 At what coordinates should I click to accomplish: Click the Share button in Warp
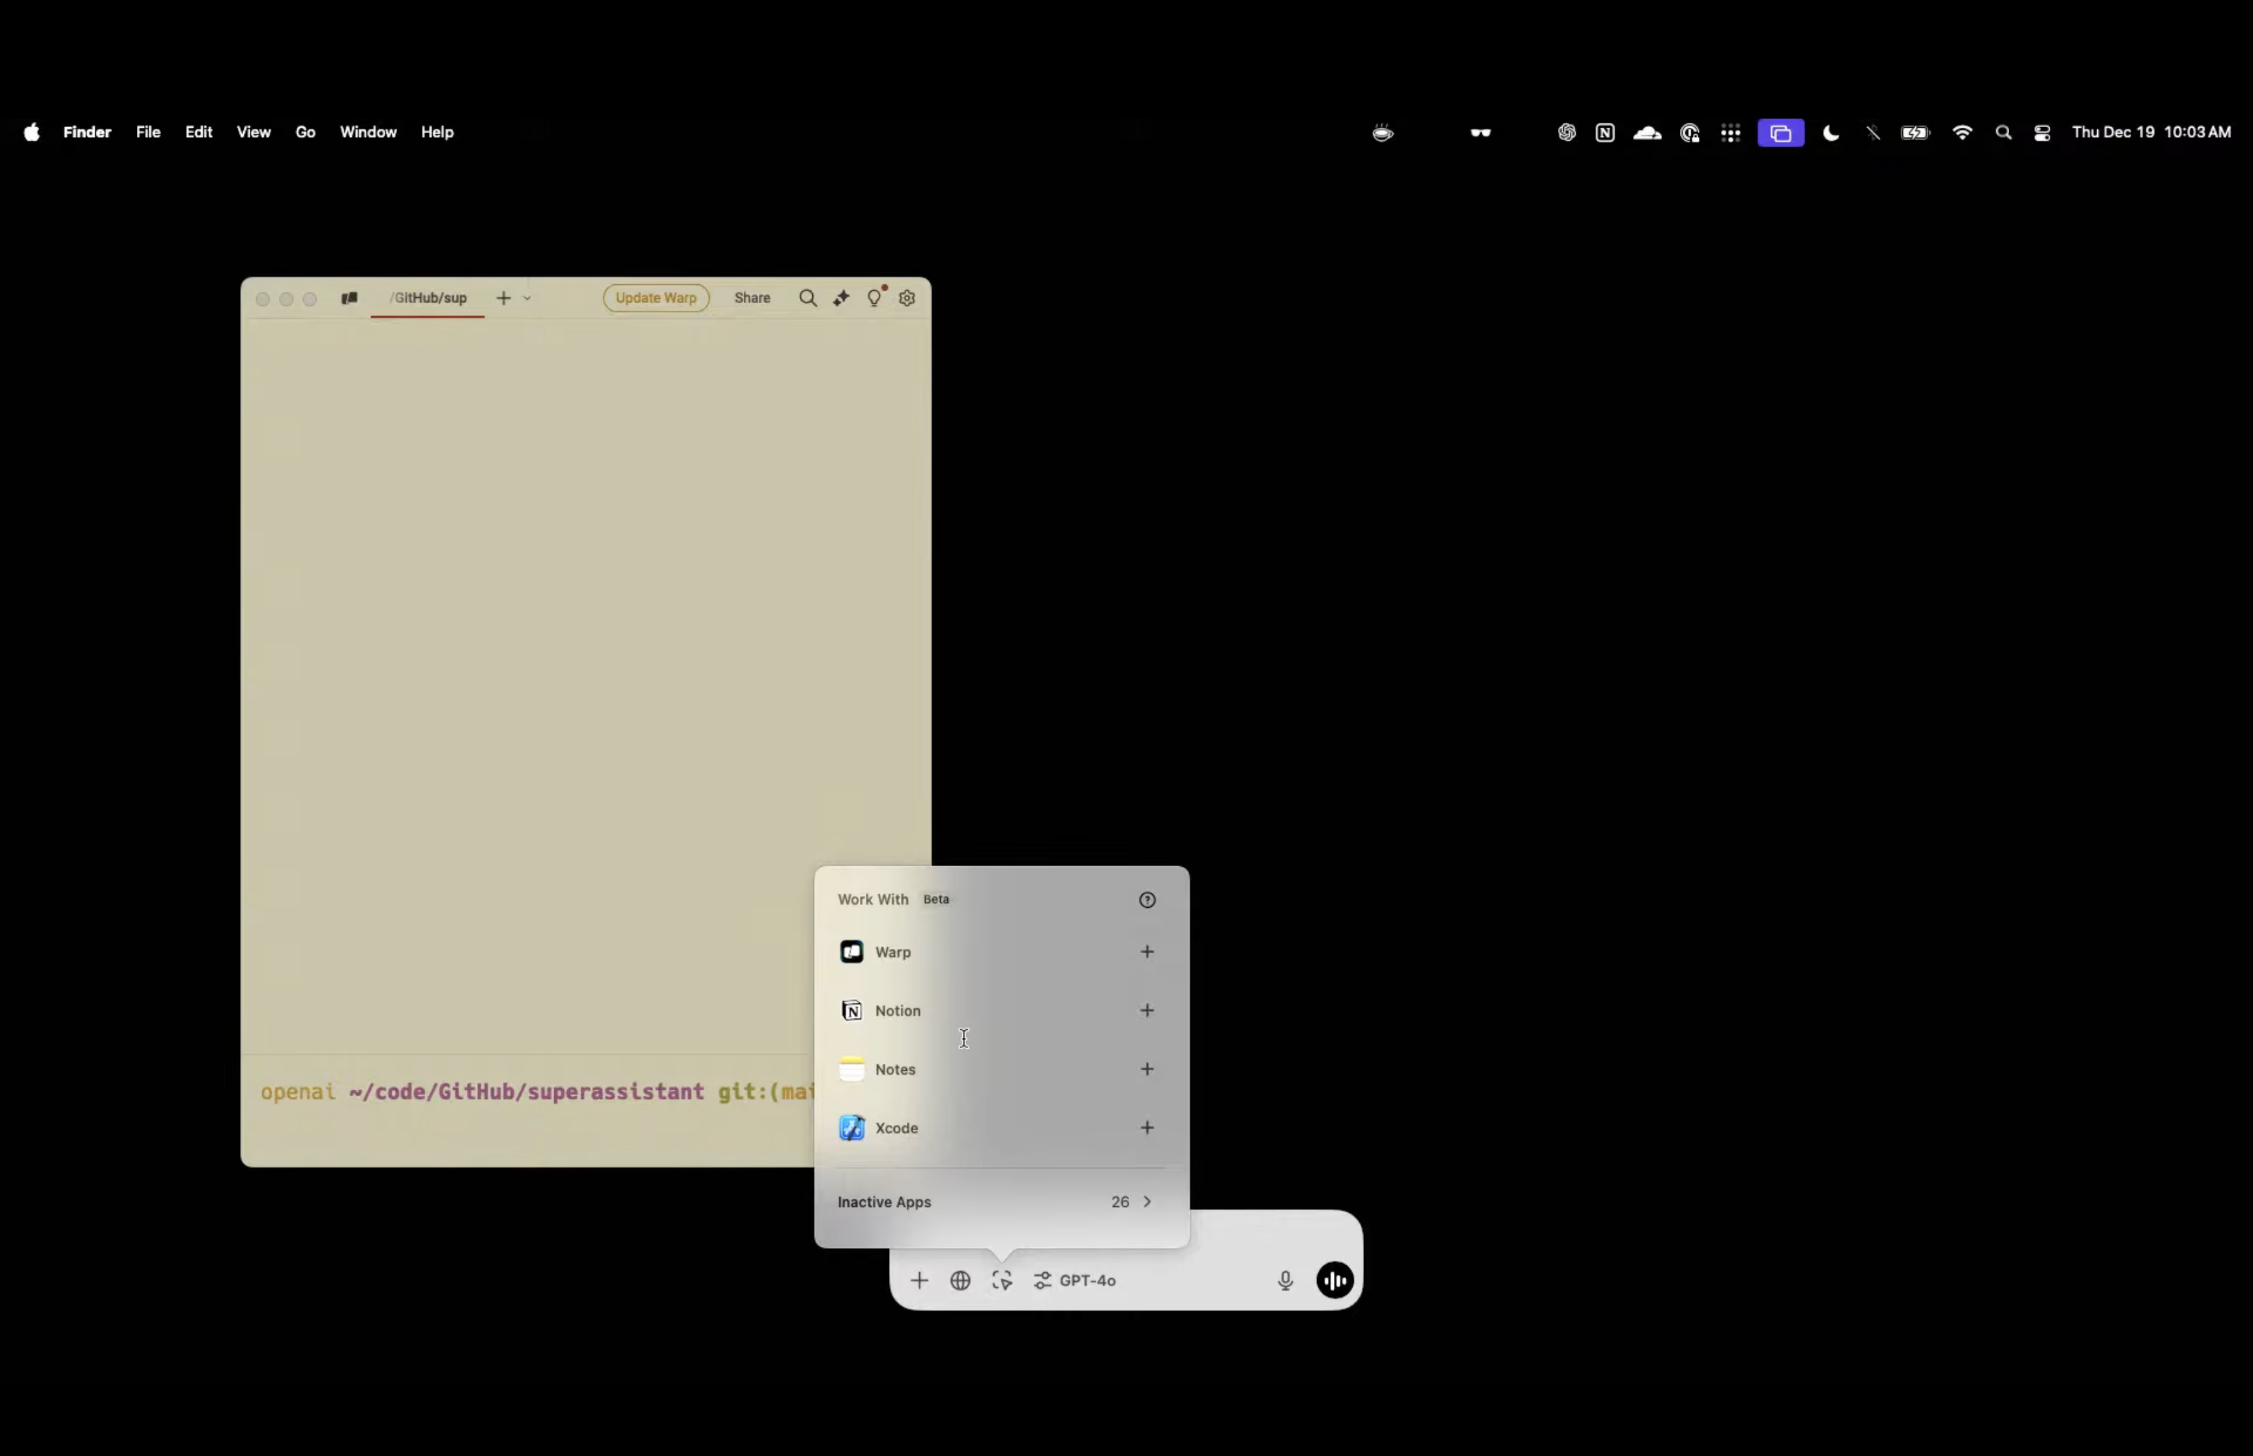coord(752,298)
